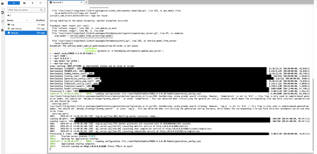
Task: Click the terminal cursor at the last prompt
Action: click(50, 149)
